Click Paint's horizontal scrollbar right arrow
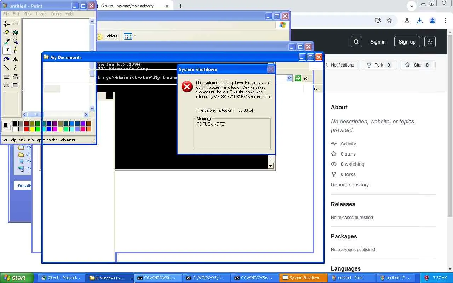Viewport: 453px width, 283px height. [x=86, y=115]
